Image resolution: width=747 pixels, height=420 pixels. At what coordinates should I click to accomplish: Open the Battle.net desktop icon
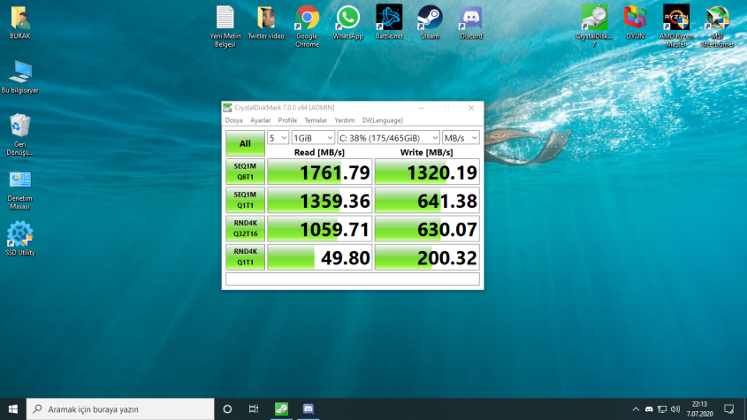coord(389,19)
